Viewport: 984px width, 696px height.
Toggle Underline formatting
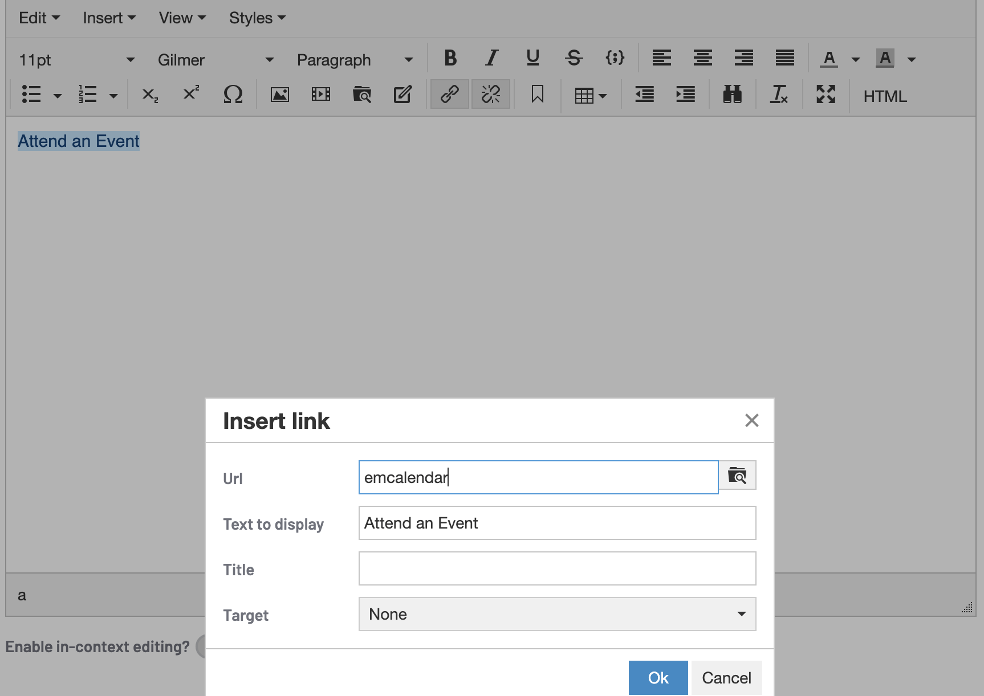point(532,58)
